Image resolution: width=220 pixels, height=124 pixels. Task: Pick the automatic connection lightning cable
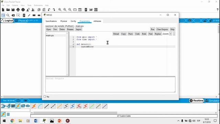(34, 106)
